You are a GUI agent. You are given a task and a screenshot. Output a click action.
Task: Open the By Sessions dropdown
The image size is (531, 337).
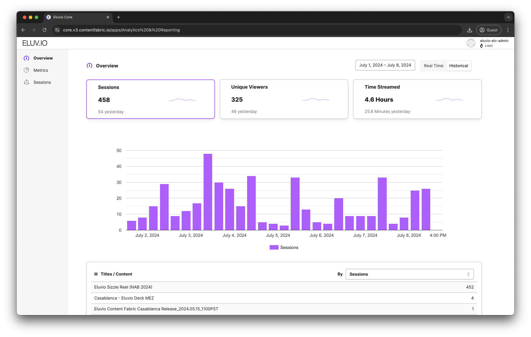[x=410, y=274]
